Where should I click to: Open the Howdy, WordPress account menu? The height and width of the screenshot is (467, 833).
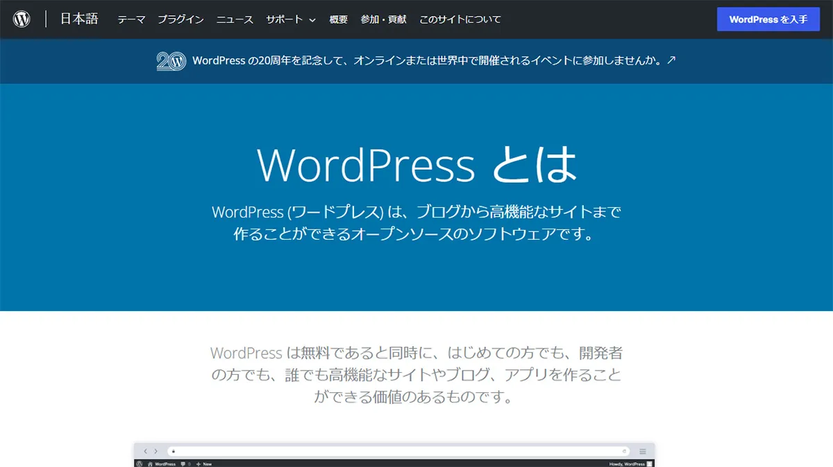(x=627, y=464)
